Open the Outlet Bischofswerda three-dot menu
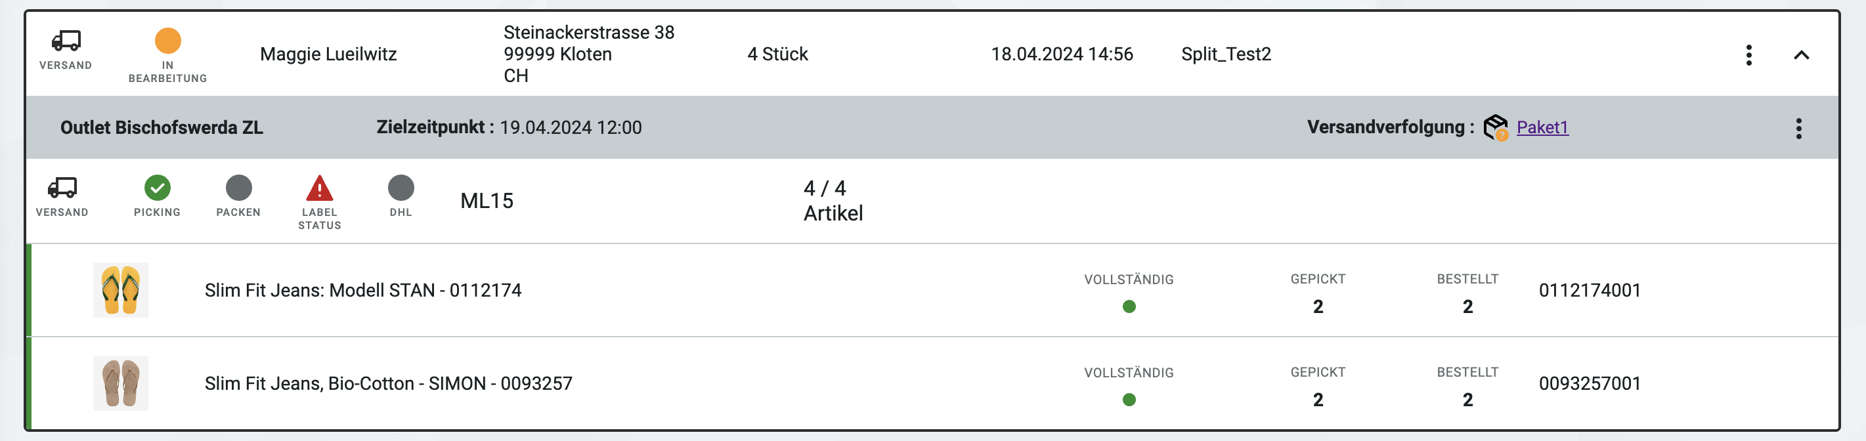 coord(1798,128)
